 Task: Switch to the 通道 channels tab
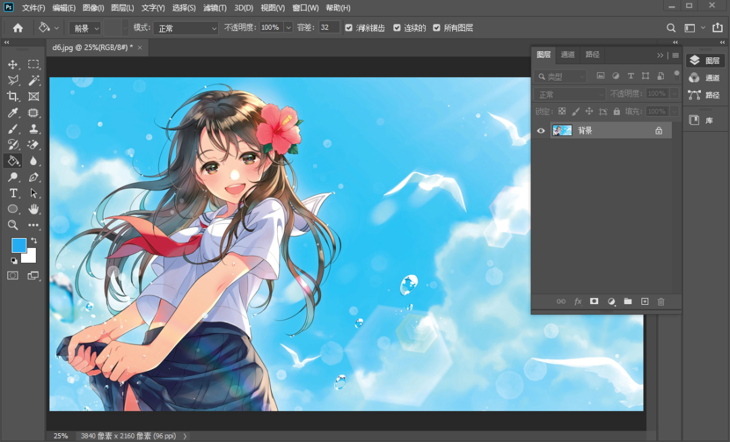[x=568, y=55]
